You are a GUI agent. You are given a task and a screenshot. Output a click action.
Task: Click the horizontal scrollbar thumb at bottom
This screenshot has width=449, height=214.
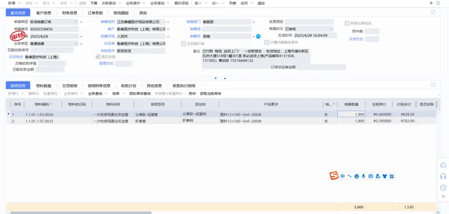coord(80,212)
